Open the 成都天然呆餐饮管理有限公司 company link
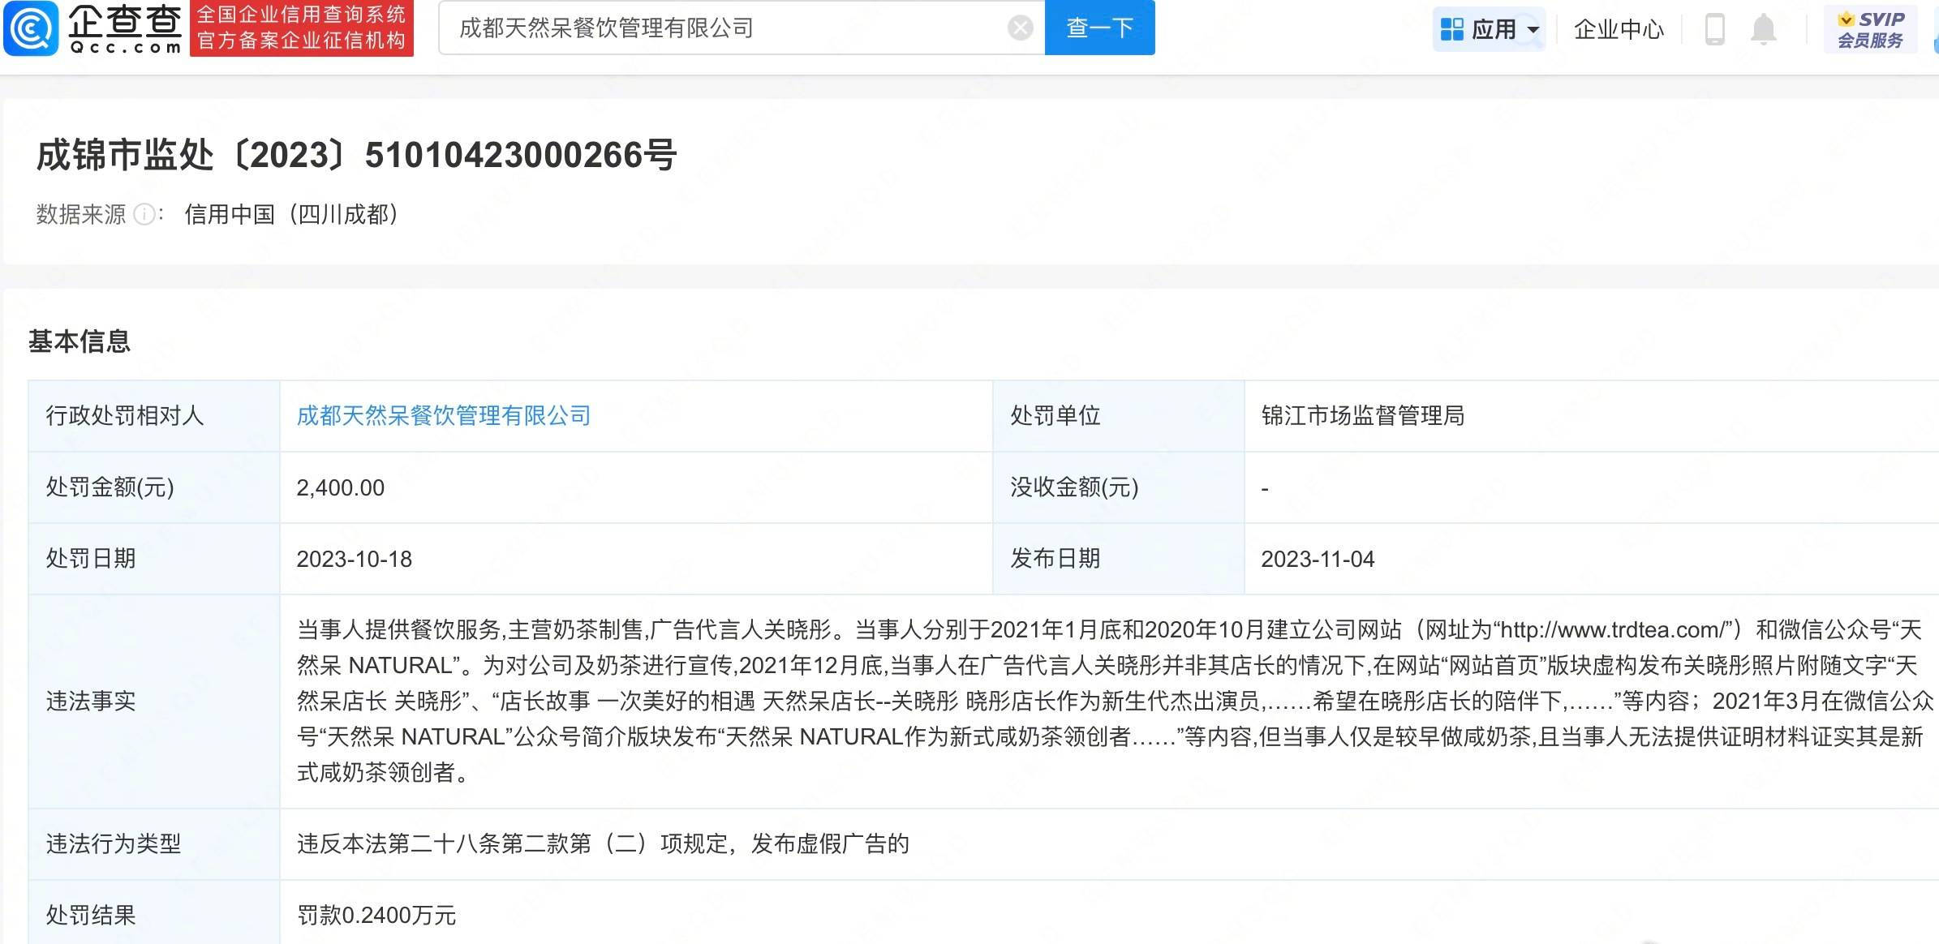This screenshot has width=1939, height=944. point(443,416)
